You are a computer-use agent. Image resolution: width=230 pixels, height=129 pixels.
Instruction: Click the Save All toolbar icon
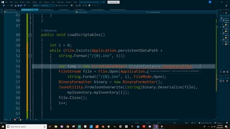tap(21, 6)
